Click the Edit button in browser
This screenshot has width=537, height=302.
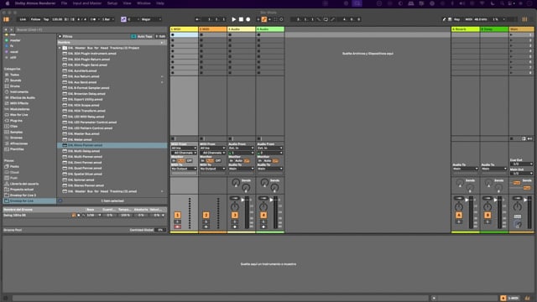click(x=160, y=36)
